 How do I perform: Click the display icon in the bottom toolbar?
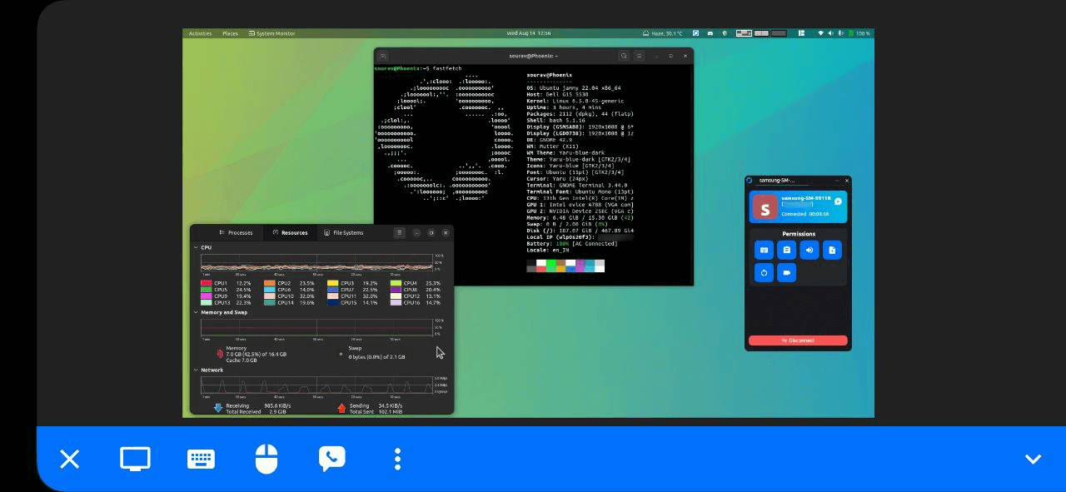point(135,459)
